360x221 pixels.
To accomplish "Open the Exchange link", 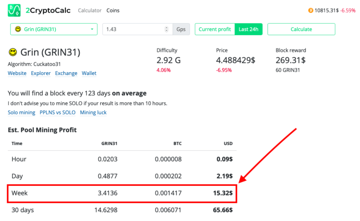I will click(x=66, y=73).
